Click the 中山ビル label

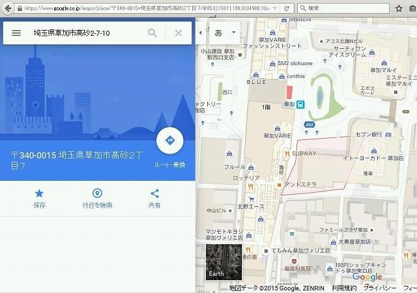(216, 210)
